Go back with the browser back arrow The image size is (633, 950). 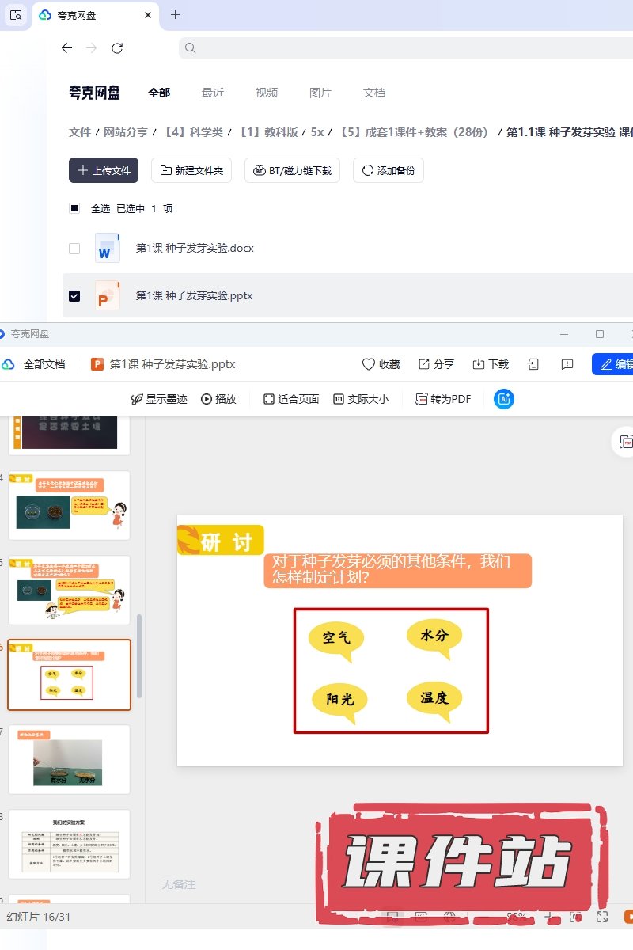pos(66,48)
